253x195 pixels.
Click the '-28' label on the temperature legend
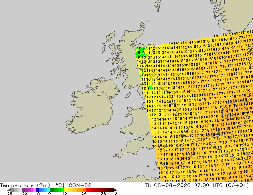point(8,193)
